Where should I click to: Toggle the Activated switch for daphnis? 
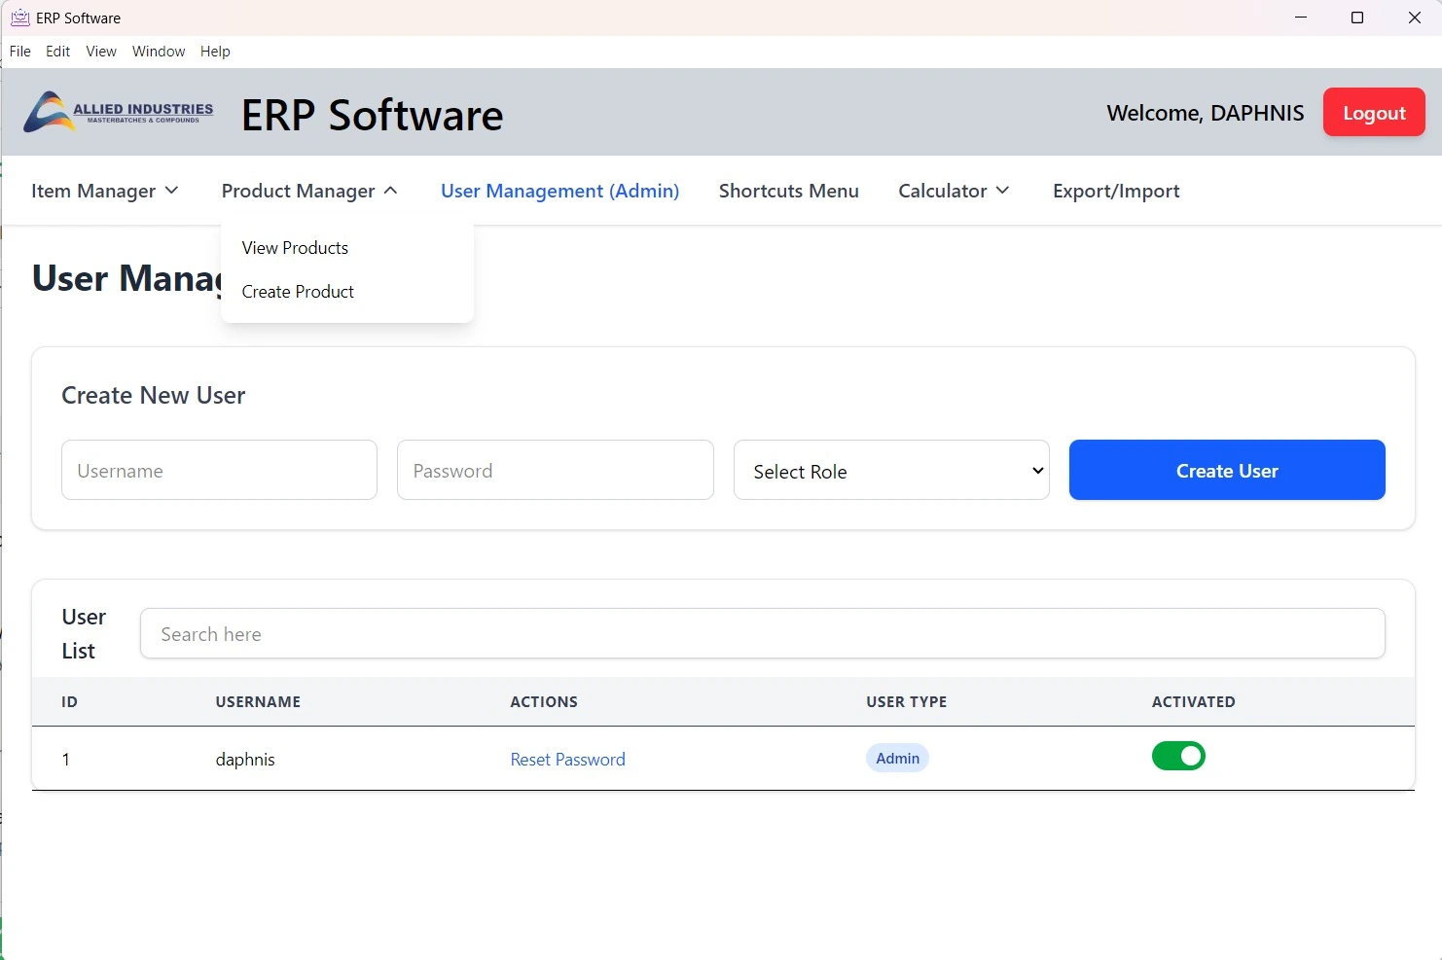tap(1178, 756)
